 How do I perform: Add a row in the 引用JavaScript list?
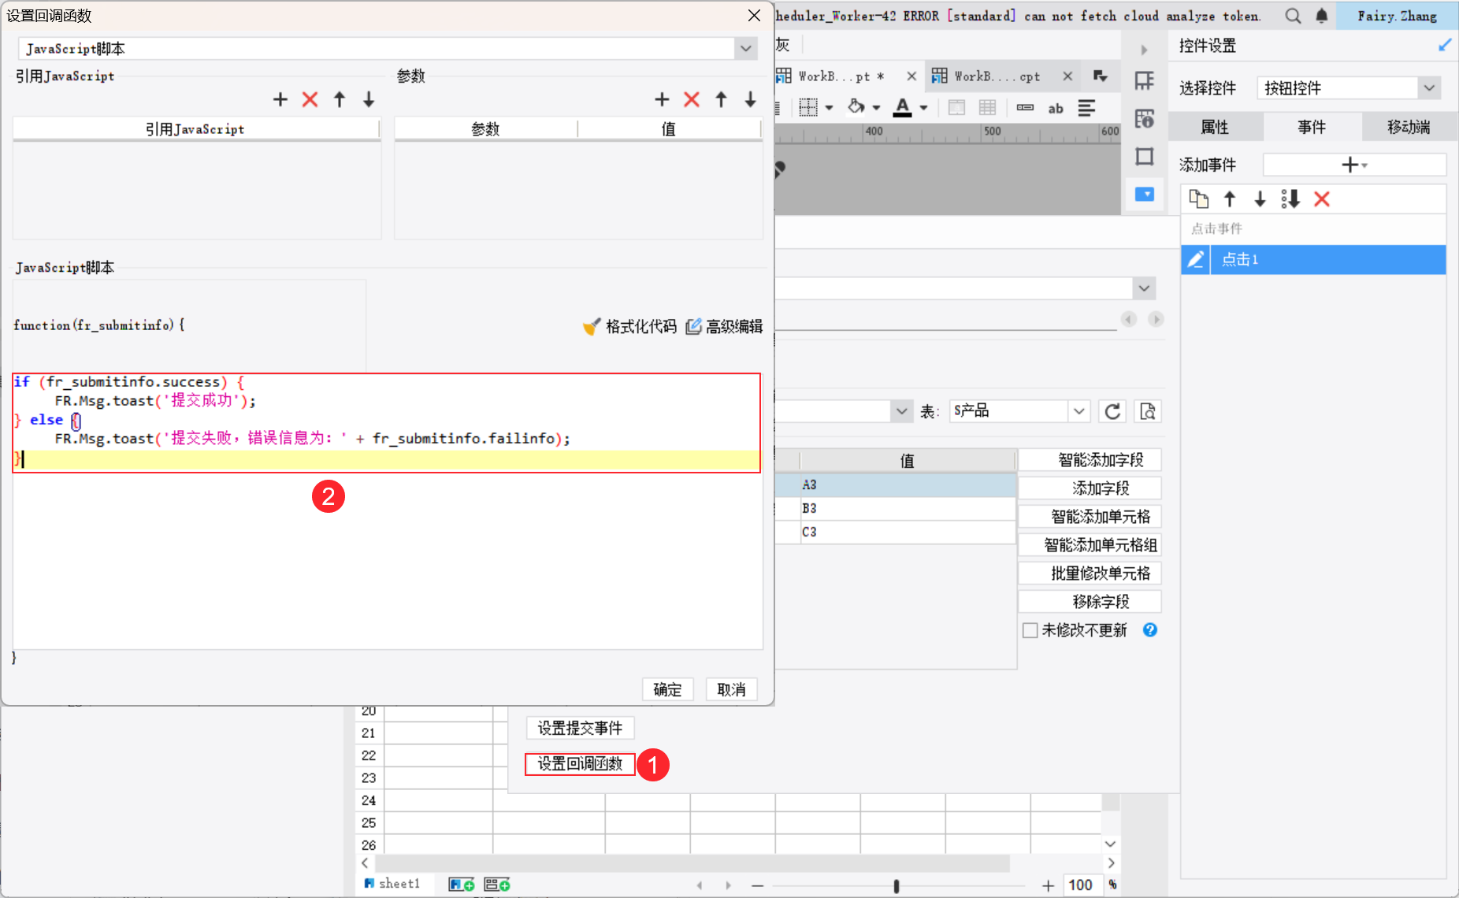280,99
